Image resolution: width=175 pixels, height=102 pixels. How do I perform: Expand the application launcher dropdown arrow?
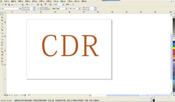(48, 4)
